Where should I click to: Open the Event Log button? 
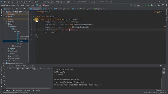(160, 90)
